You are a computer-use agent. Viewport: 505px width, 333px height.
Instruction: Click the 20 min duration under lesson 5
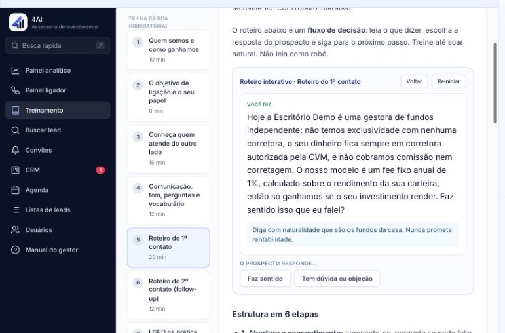click(x=157, y=257)
